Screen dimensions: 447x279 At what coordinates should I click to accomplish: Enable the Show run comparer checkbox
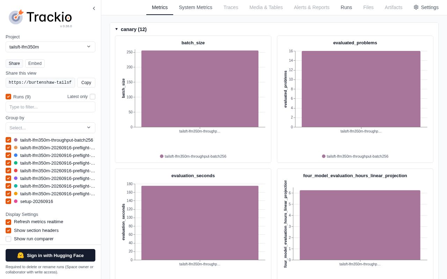click(x=8, y=239)
